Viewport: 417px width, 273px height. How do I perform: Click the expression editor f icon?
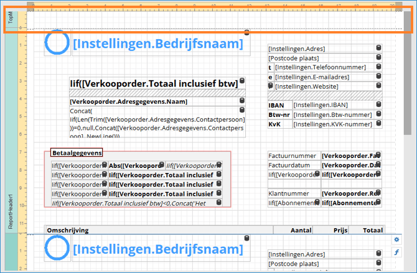point(396,252)
